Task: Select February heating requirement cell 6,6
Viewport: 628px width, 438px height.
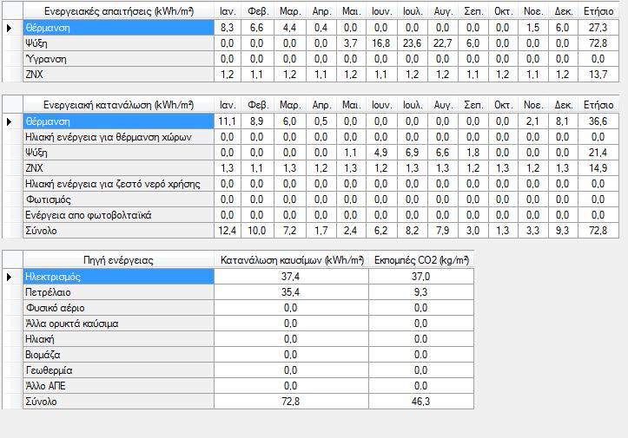Action: pos(257,28)
